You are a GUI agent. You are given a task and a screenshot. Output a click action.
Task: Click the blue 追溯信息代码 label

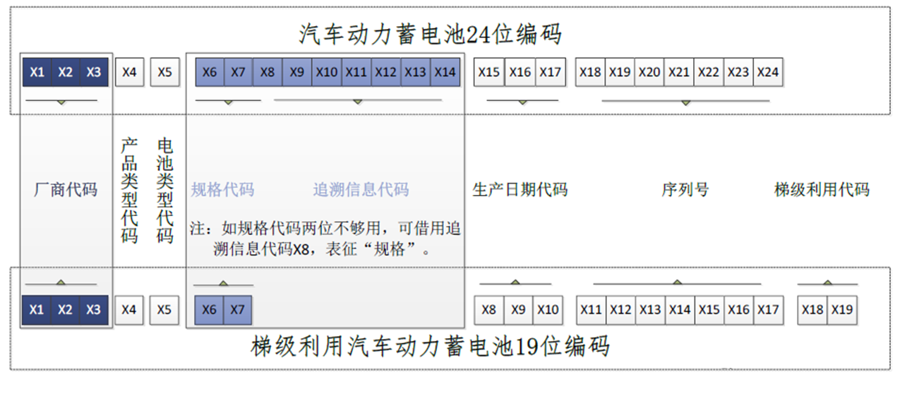pyautogui.click(x=361, y=190)
